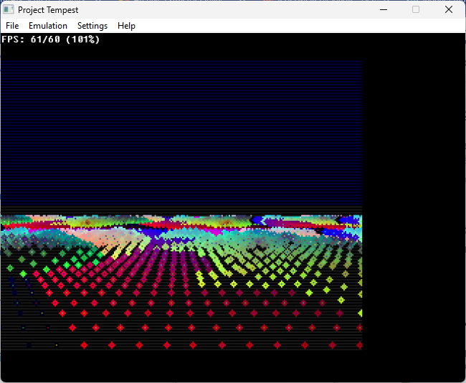Click the Project Tempest app icon in title bar
The height and width of the screenshot is (383, 466).
pos(9,10)
